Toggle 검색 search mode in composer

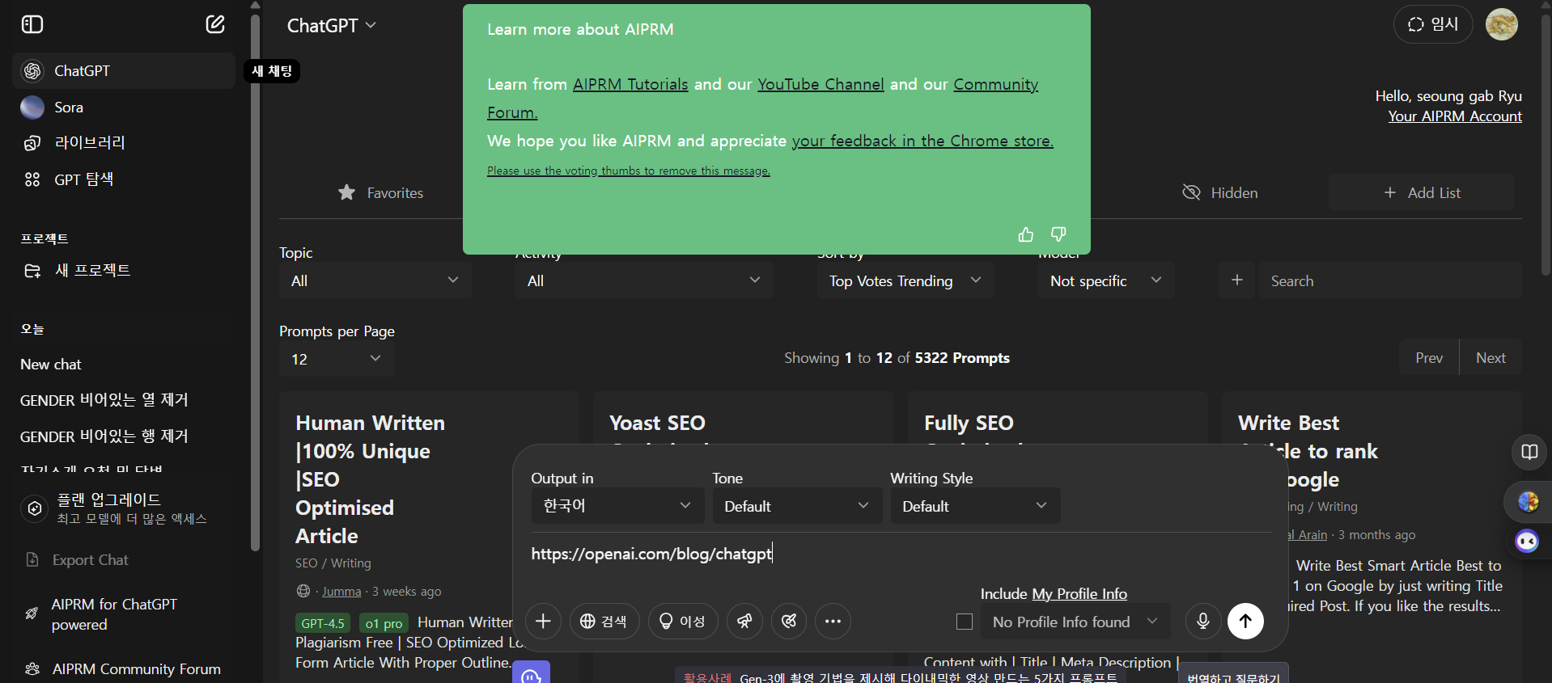click(604, 621)
